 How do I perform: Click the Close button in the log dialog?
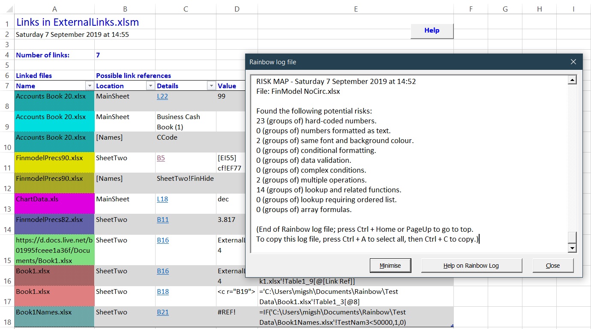pyautogui.click(x=552, y=266)
